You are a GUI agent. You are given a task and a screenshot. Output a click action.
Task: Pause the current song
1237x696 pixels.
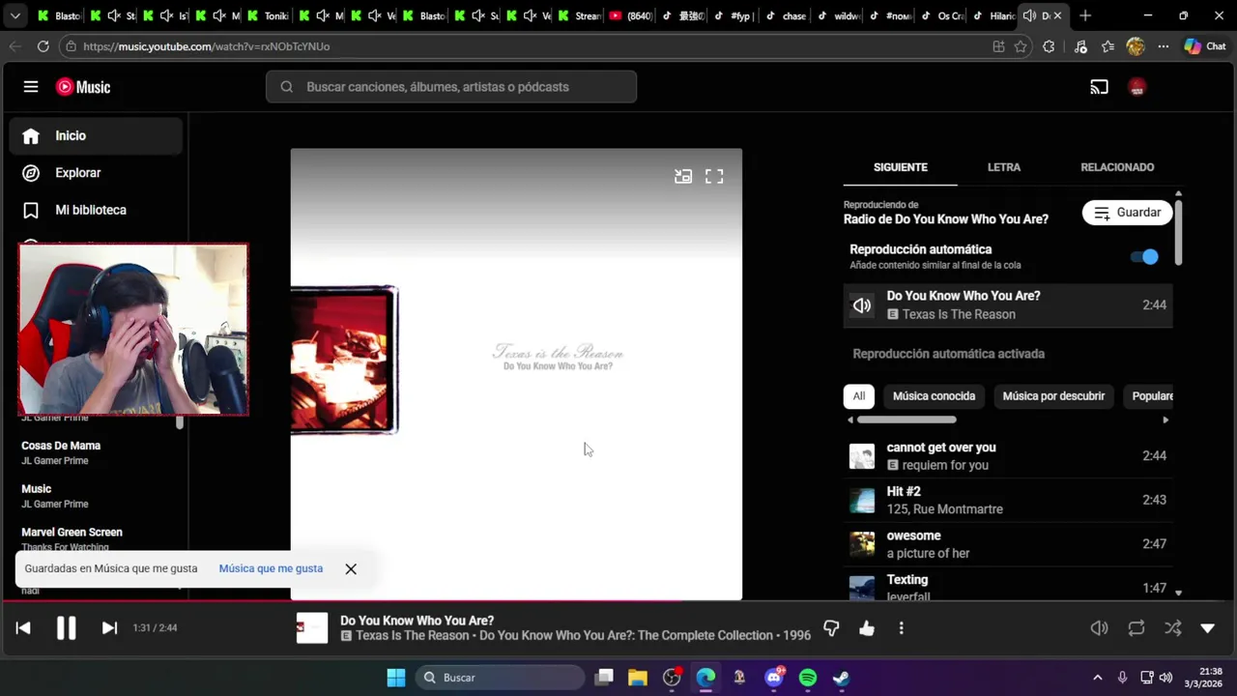pyautogui.click(x=66, y=628)
